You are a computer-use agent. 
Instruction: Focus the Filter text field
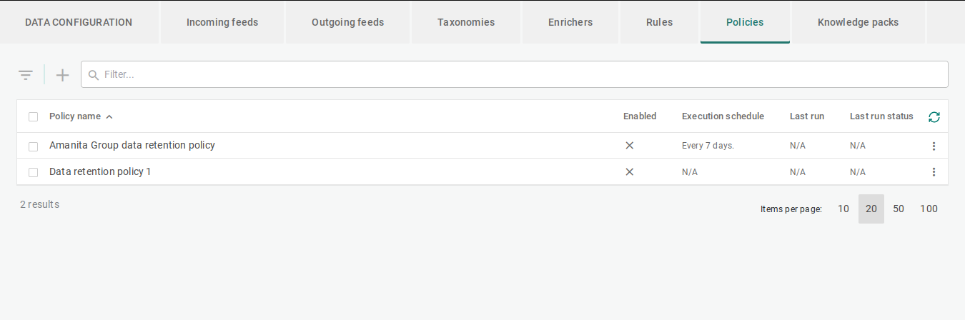point(522,74)
